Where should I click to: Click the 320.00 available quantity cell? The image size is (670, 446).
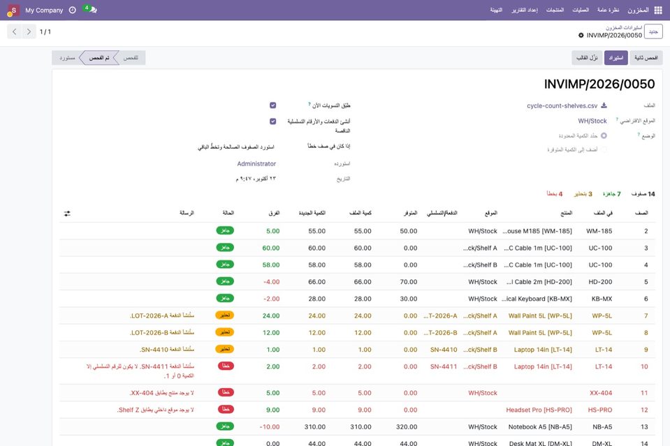coord(407,426)
